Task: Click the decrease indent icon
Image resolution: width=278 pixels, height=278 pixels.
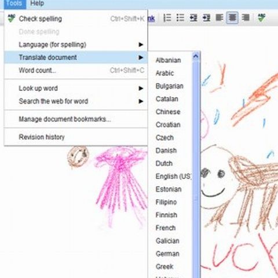Action: pyautogui.click(x=193, y=18)
